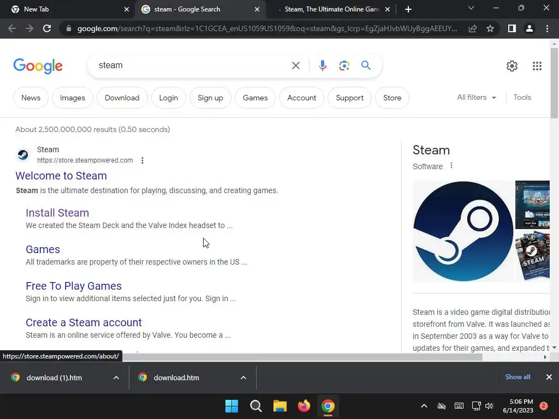Open the Steam gift card thumbnail
Screen dimensions: 559x419
[x=533, y=256]
